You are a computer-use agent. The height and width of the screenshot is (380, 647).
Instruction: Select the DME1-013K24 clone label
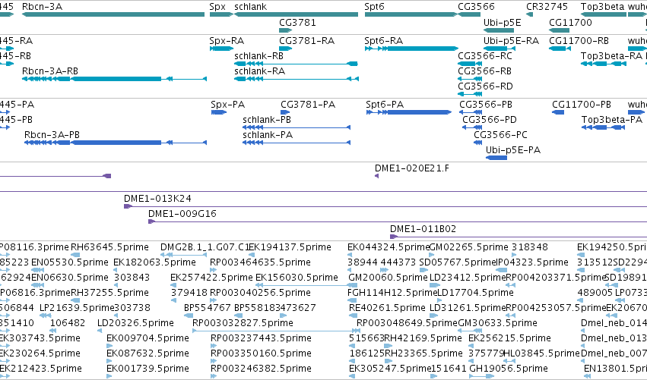click(x=157, y=199)
